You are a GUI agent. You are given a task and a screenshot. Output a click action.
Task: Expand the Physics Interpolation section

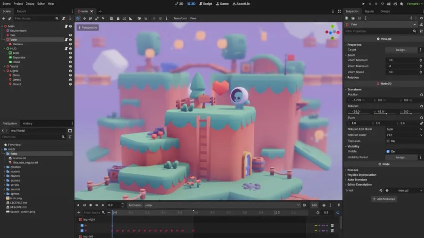tap(362, 175)
